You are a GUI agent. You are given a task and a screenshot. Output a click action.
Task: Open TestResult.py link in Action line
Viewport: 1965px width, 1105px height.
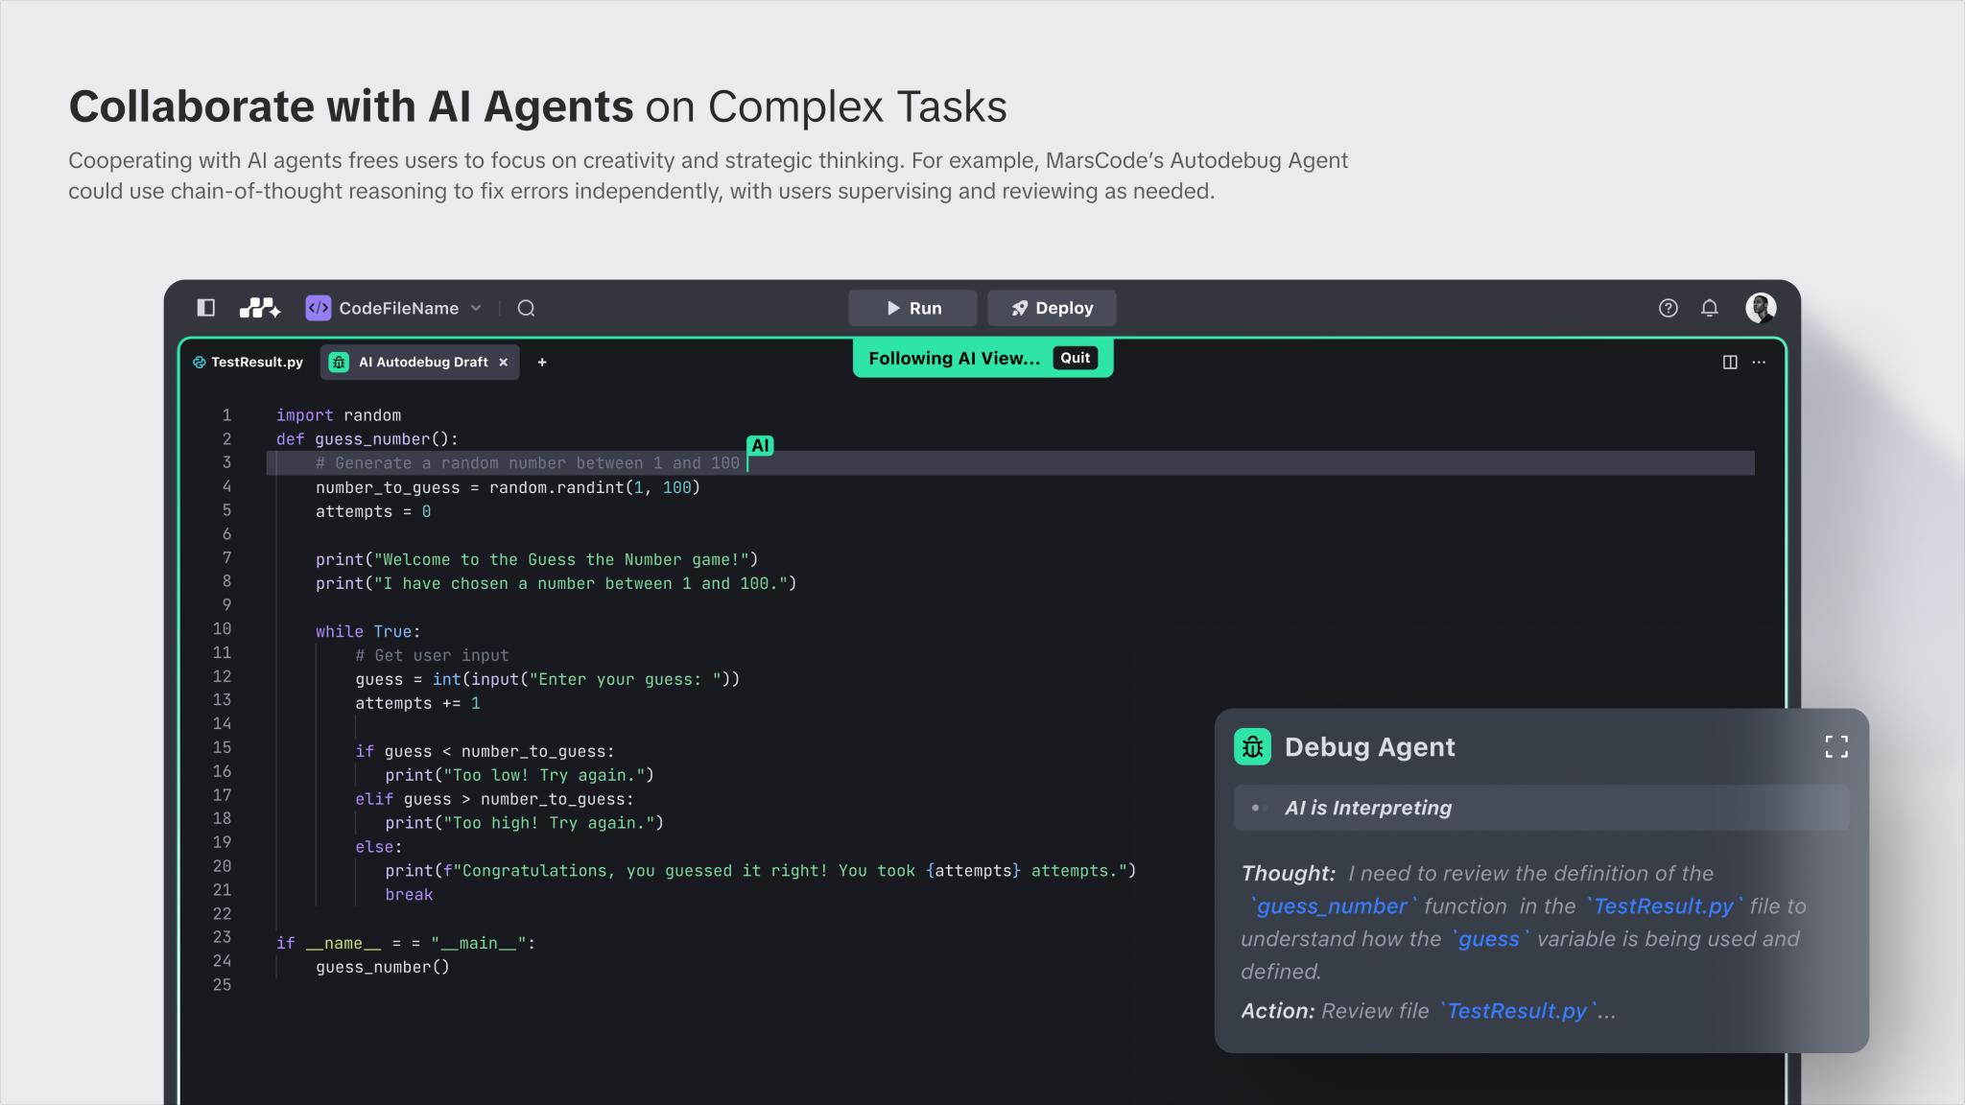(1516, 1011)
